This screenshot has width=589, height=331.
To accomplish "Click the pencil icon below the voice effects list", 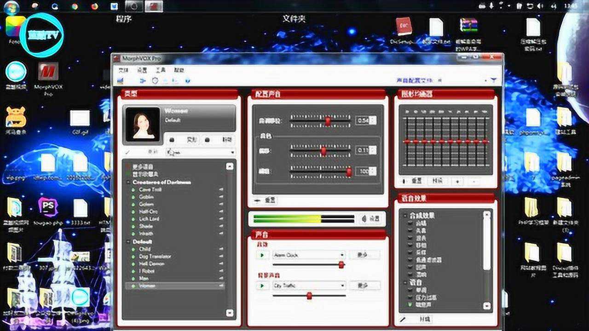I will point(403,320).
